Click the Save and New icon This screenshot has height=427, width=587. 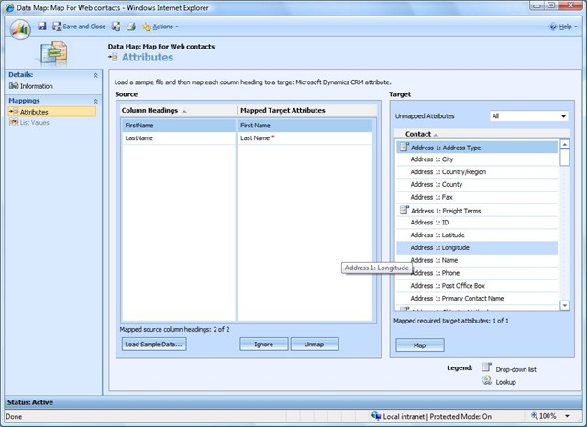point(116,27)
